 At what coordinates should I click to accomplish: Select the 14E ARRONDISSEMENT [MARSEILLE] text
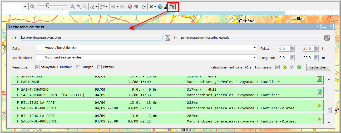53,95
